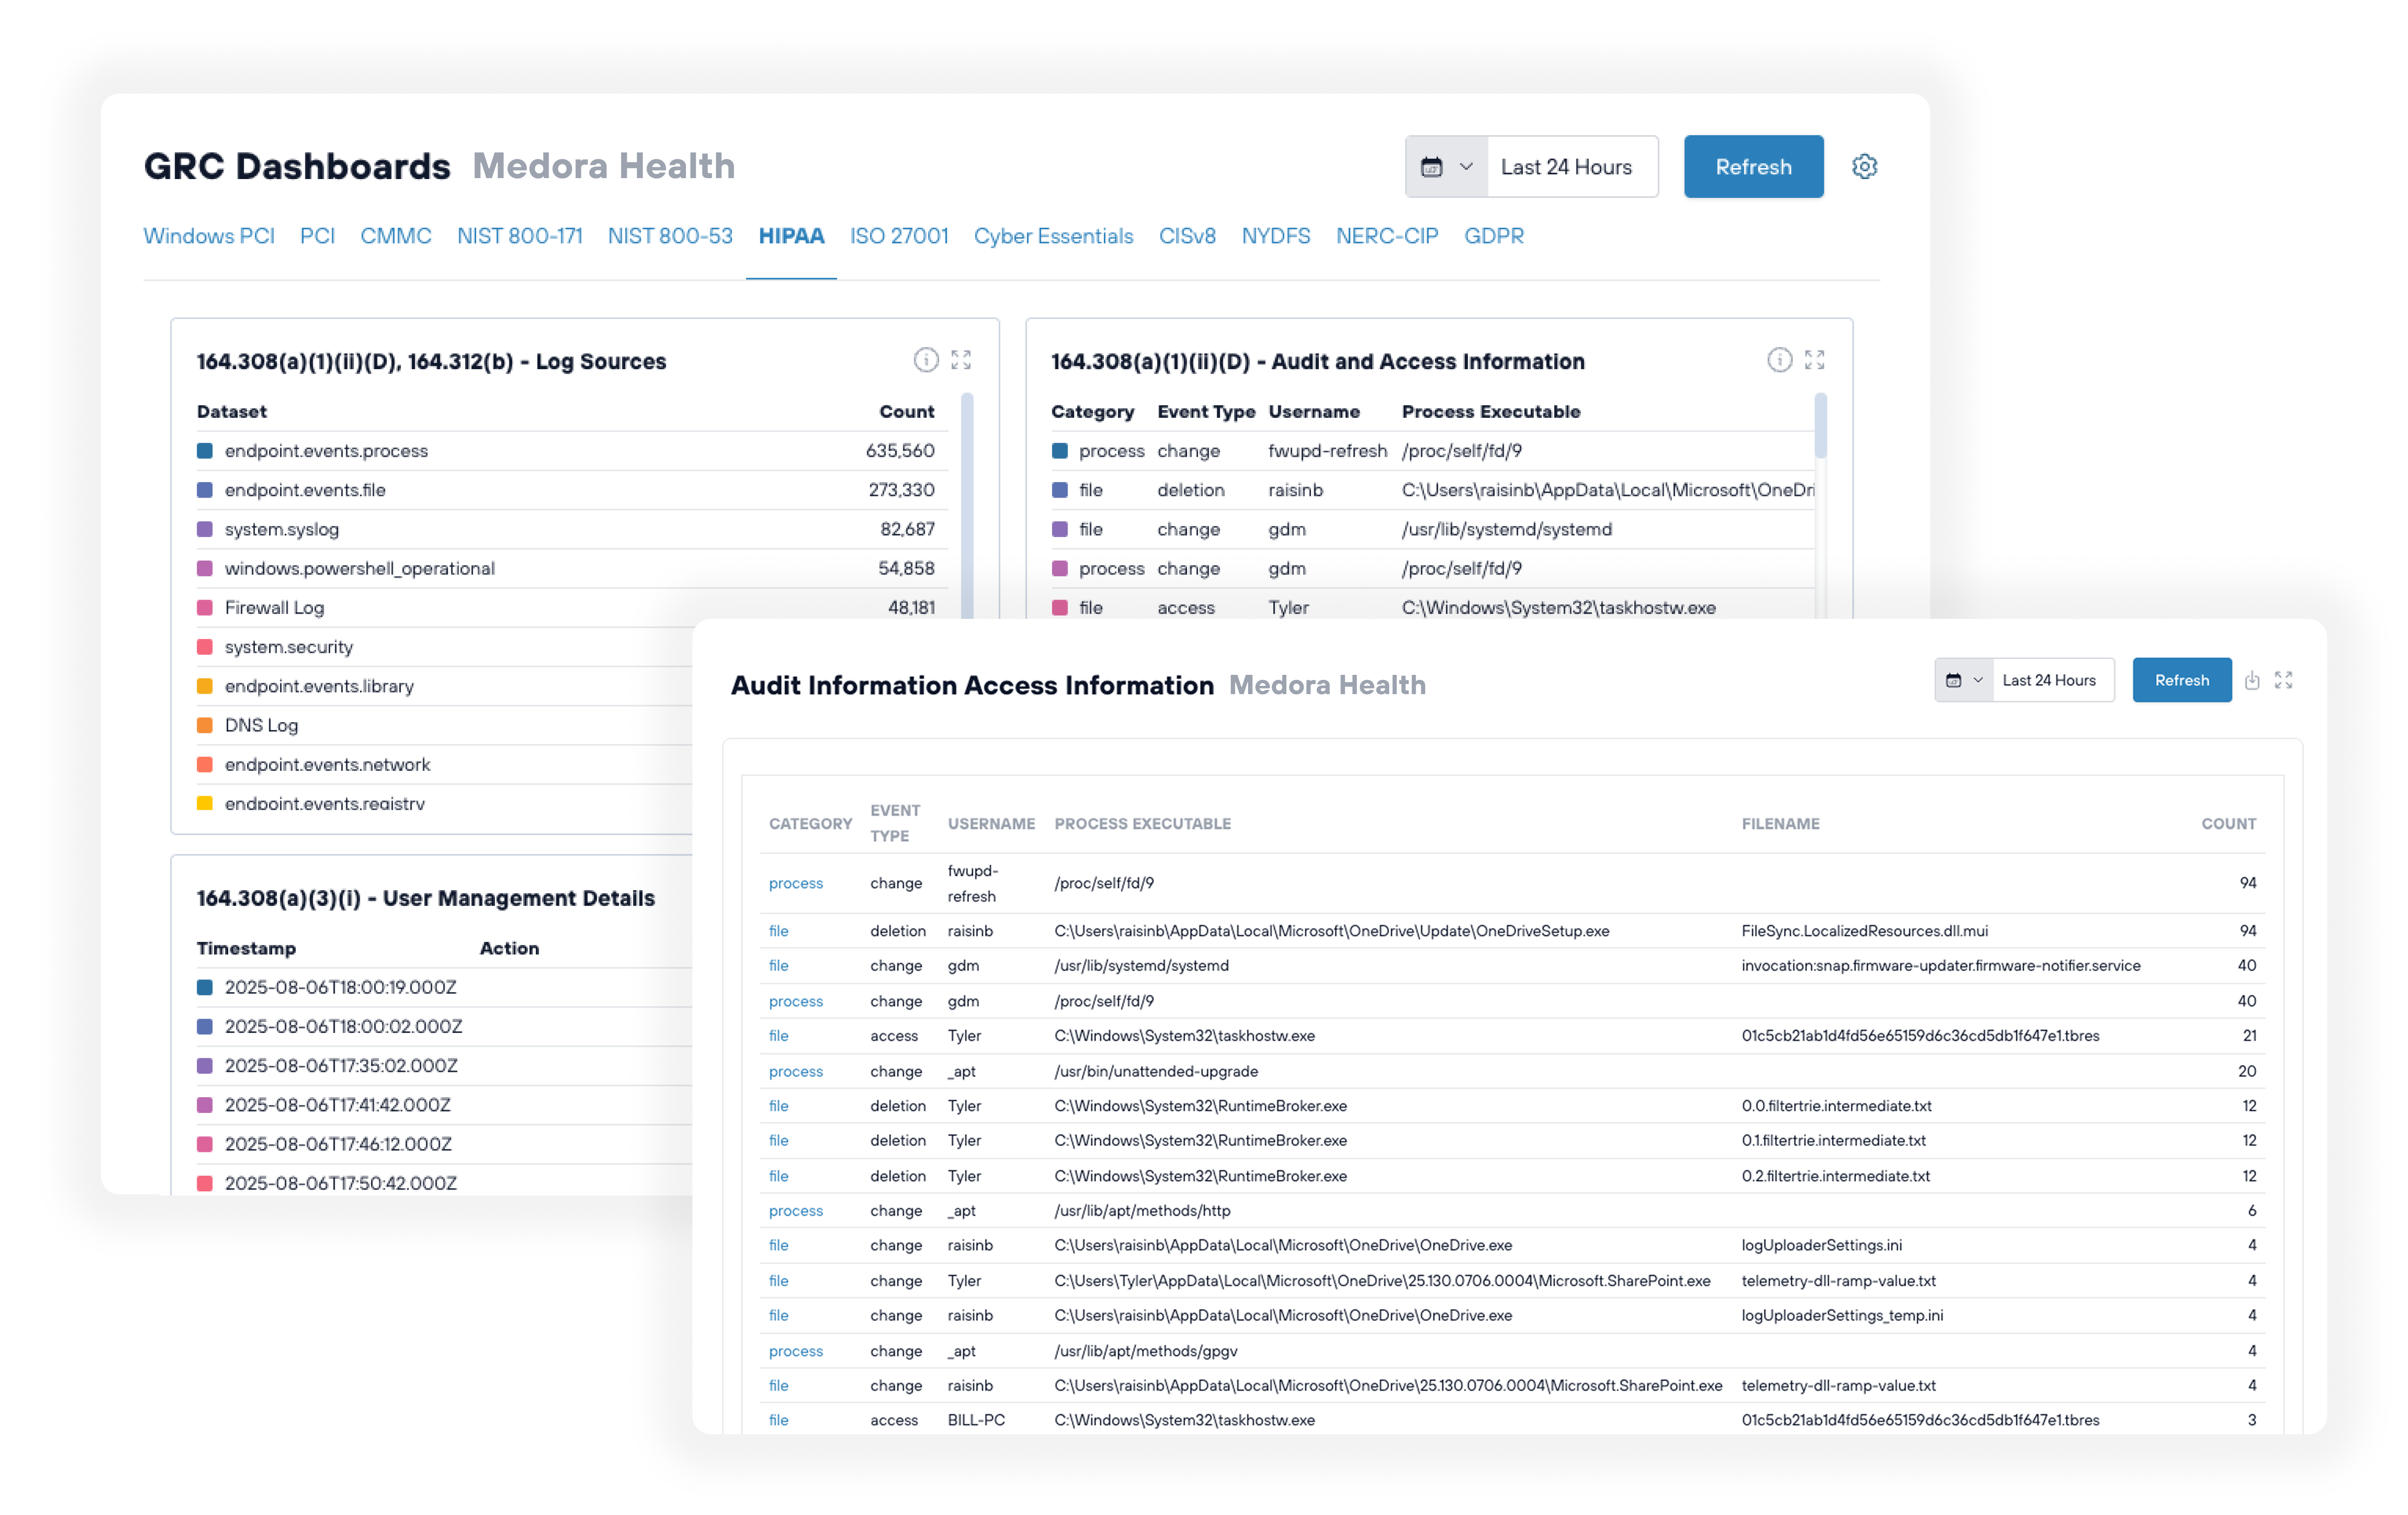Open calendar dropdown in Audit Information popup
Screen dimensions: 2408x1515
1963,681
